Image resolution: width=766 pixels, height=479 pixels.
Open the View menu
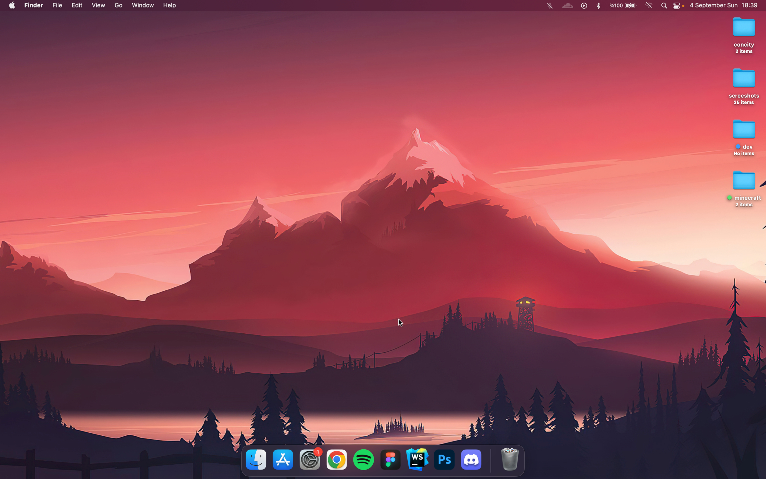pos(98,5)
